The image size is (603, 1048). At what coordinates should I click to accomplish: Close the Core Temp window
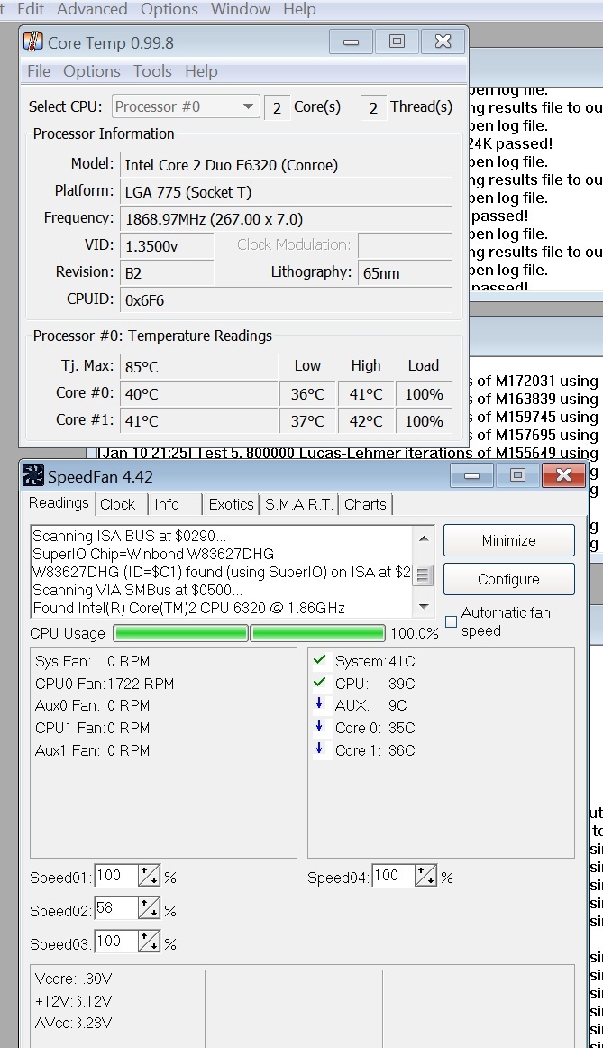443,41
